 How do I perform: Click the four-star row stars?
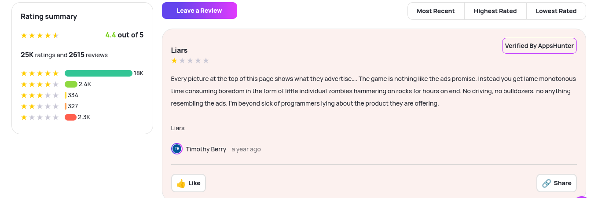[x=40, y=84]
